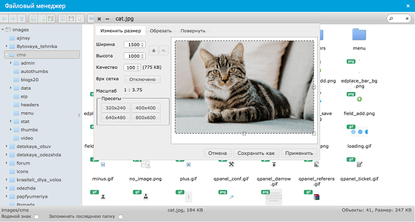Click the Высота spinner arrows
Image resolution: width=415 pixels, height=222 pixels.
pos(142,56)
